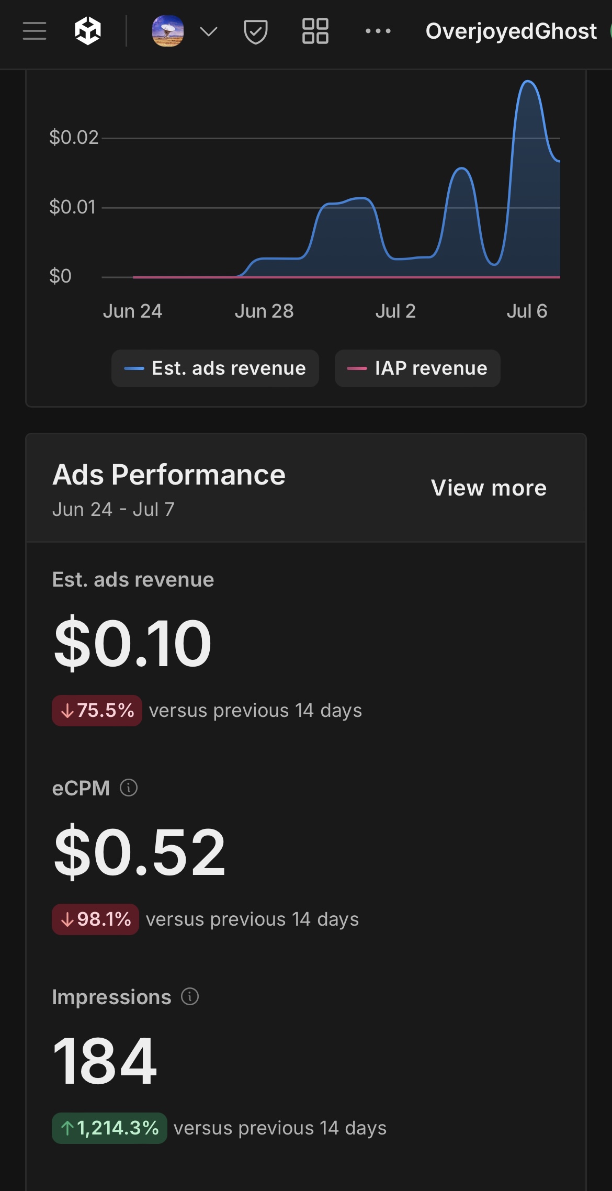This screenshot has height=1191, width=612.
Task: Open the hamburger navigation menu
Action: pos(35,31)
